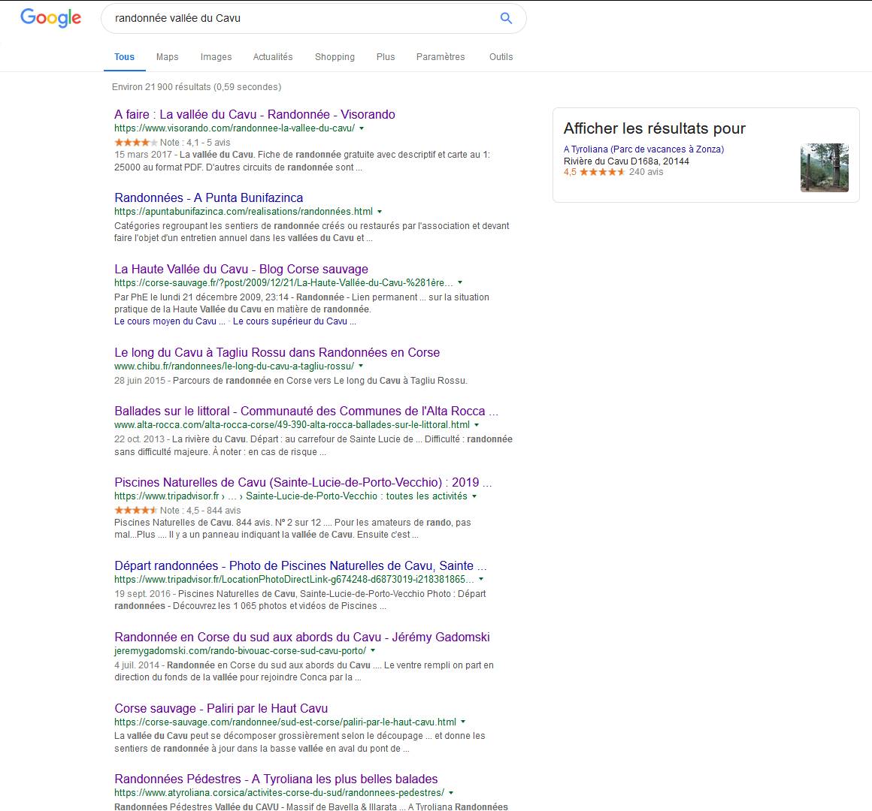The width and height of the screenshot is (872, 811).
Task: Expand dropdown arrow next to alta-rocca.com URL
Action: (477, 425)
